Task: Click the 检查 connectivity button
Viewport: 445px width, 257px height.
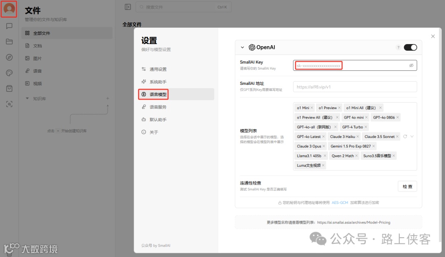Action: click(x=407, y=187)
